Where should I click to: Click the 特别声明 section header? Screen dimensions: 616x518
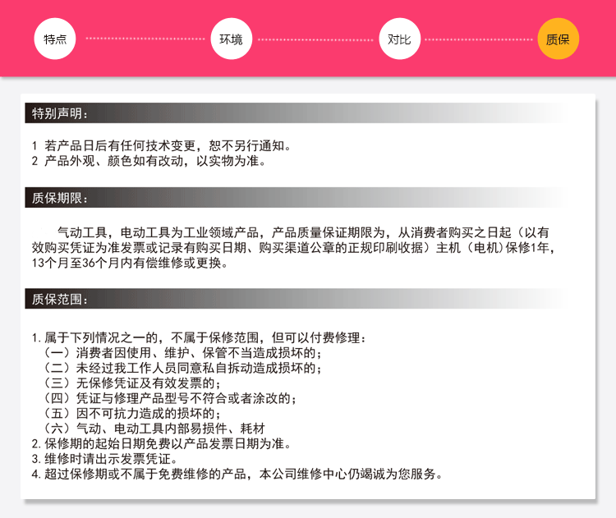pyautogui.click(x=297, y=113)
